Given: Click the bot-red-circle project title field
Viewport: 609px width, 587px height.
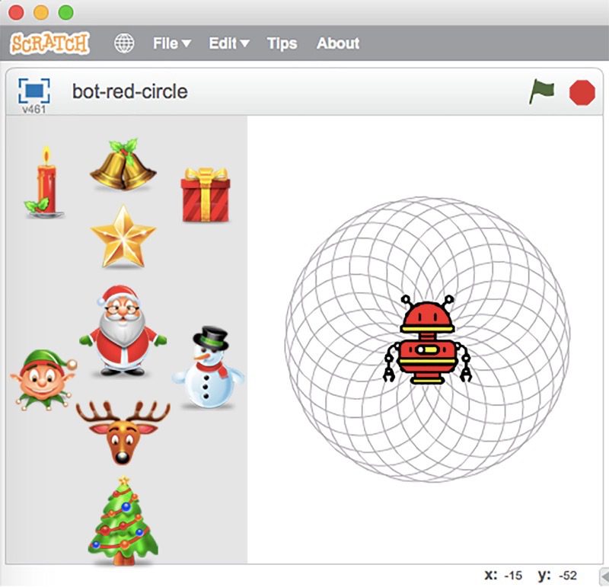Looking at the screenshot, I should pyautogui.click(x=129, y=92).
